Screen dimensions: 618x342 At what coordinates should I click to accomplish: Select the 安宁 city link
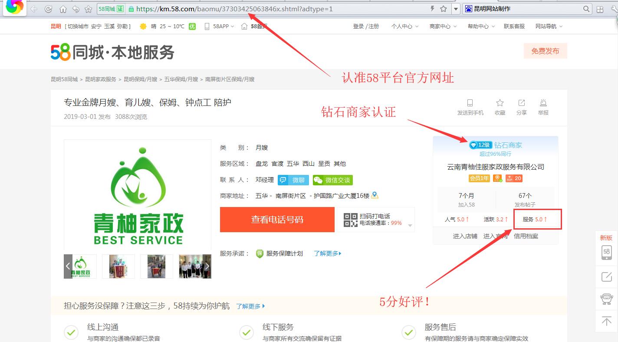[x=96, y=26]
